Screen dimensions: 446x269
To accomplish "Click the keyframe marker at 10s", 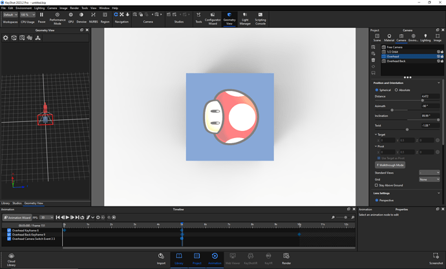I will [299, 234].
